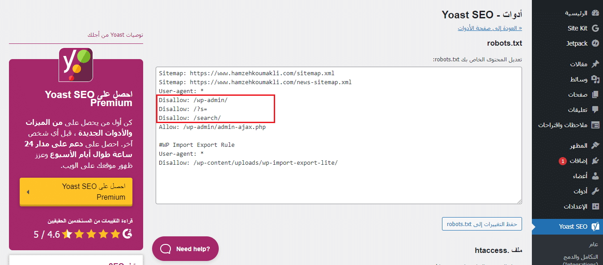603x265 pixels.
Task: Click the Jetpack icon in sidebar
Action: pos(595,43)
